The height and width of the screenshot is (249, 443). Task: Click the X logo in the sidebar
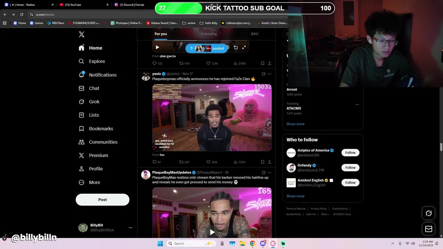(82, 34)
